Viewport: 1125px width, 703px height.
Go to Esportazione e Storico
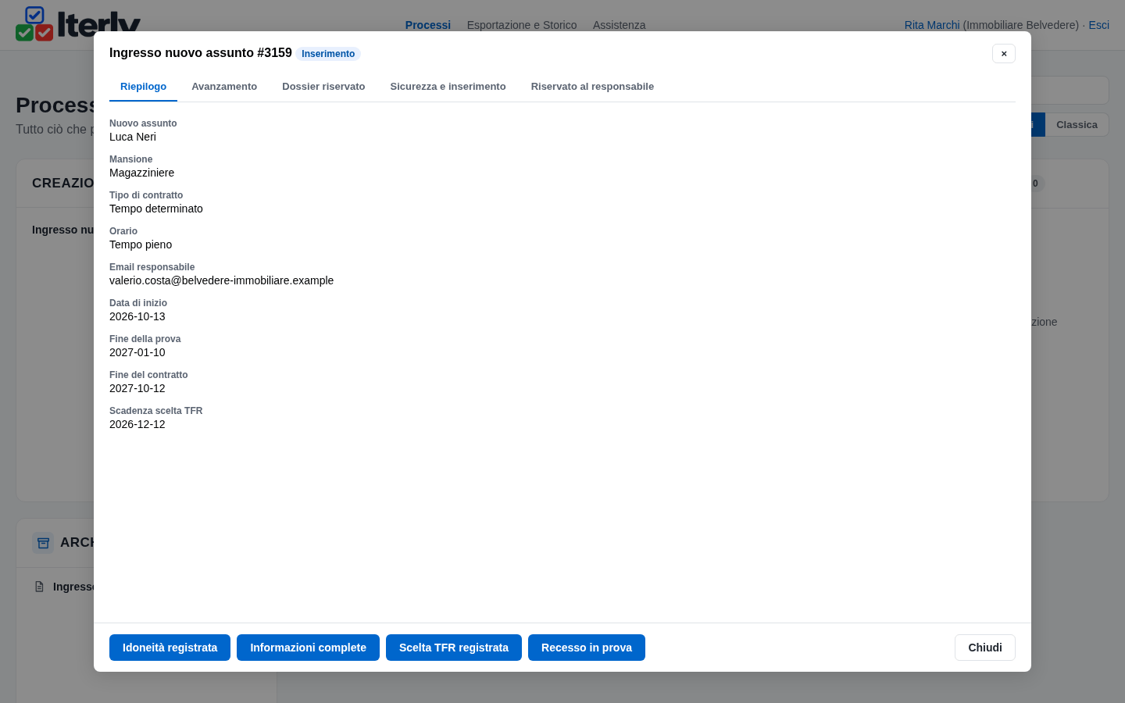(x=522, y=25)
